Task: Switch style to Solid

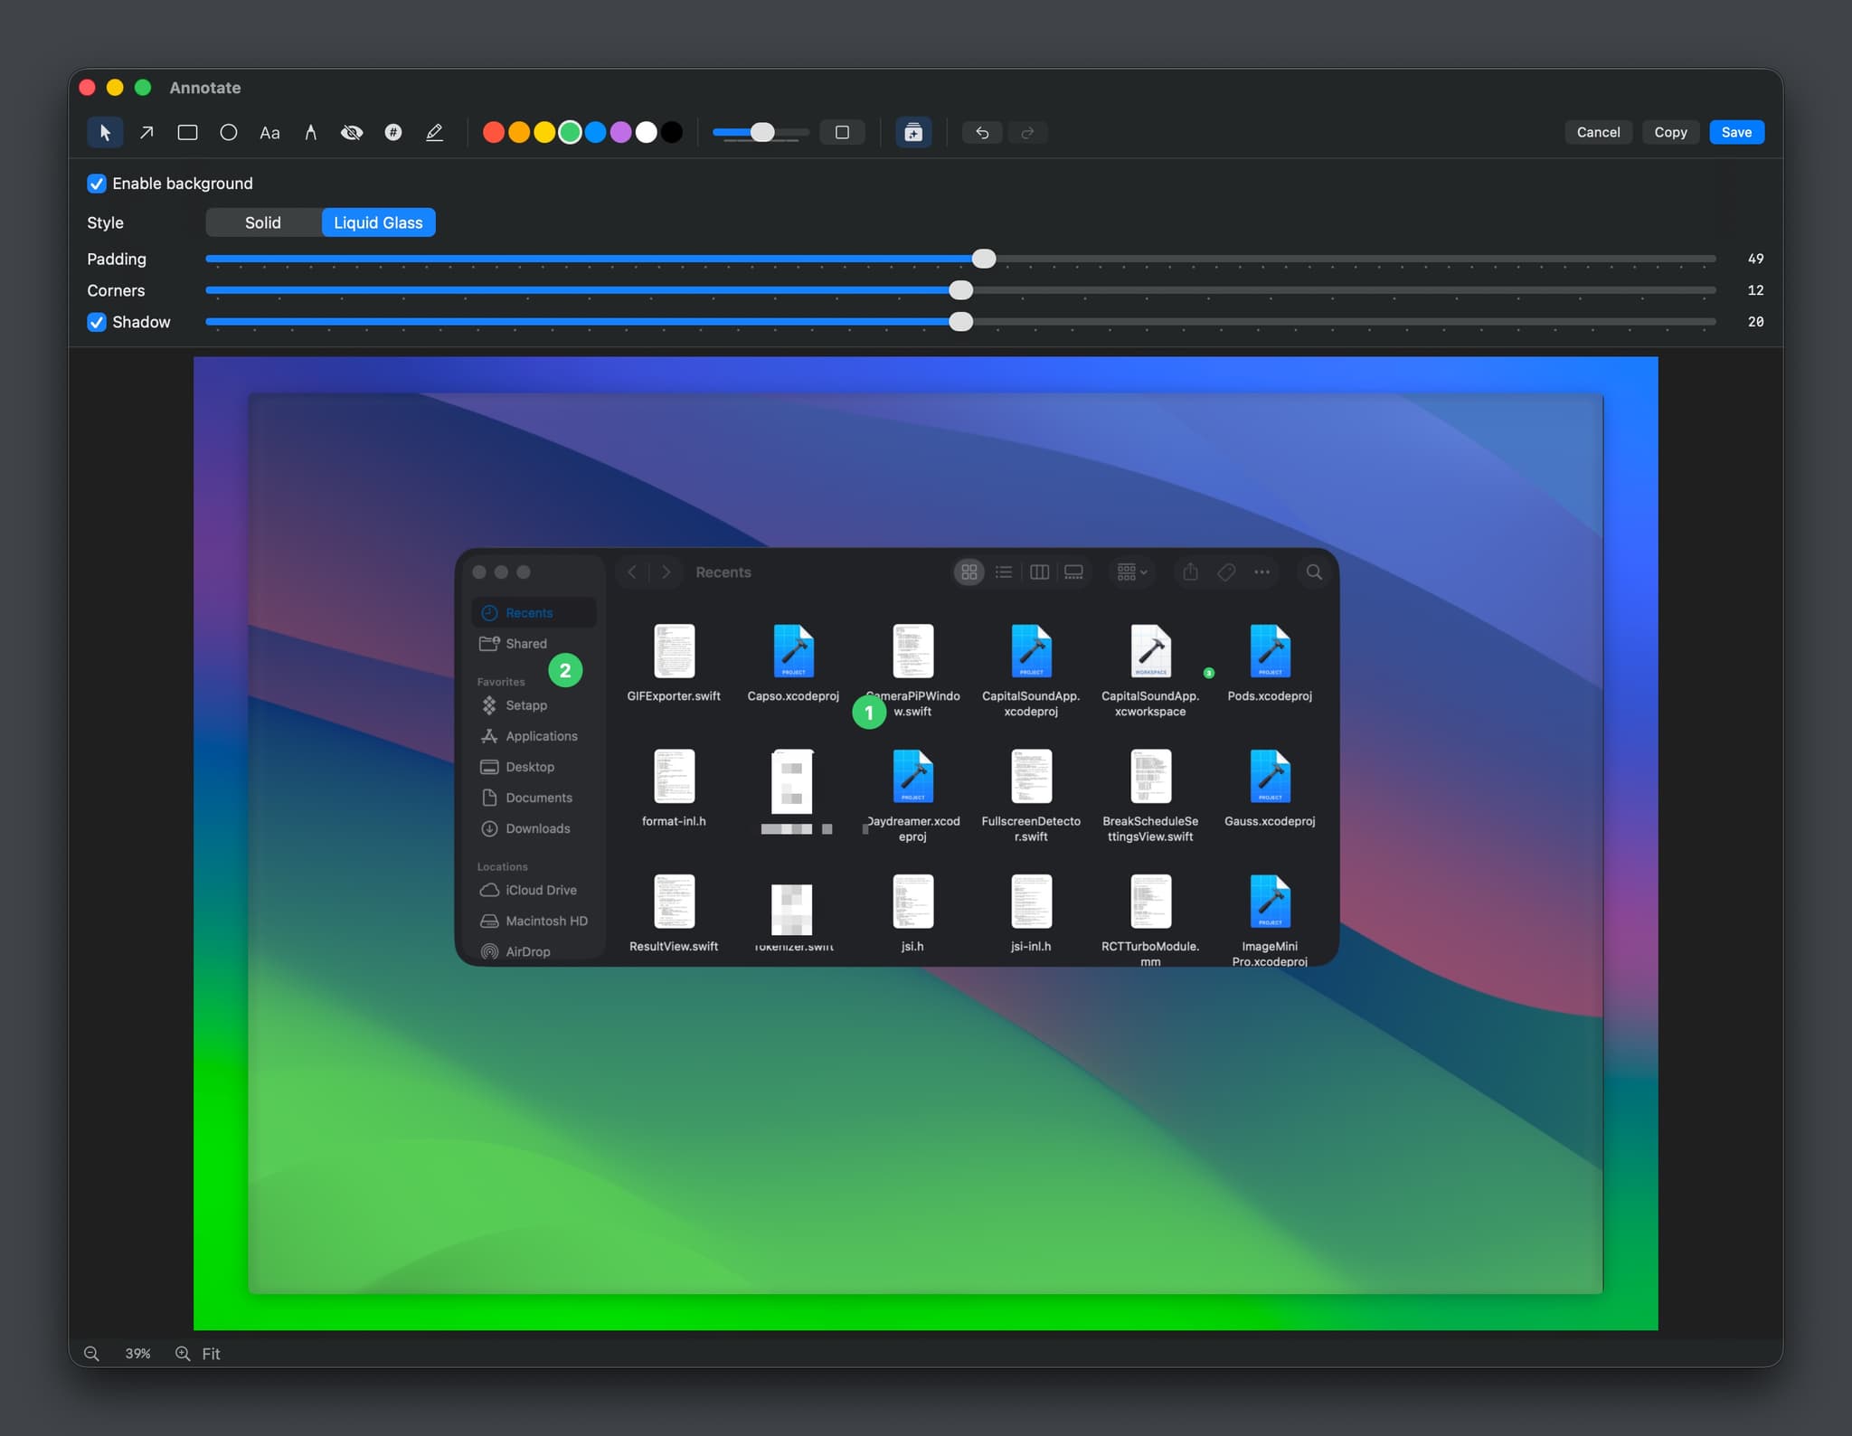Action: click(263, 222)
